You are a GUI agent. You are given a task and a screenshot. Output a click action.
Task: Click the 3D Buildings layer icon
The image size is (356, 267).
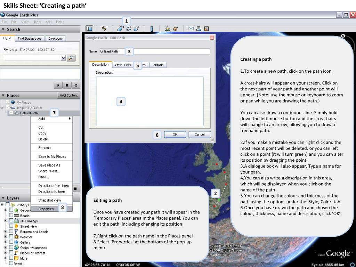tap(16, 221)
